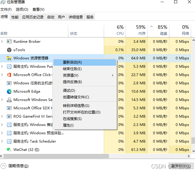The width and height of the screenshot is (195, 172).
Task: Expand the Runtime Broker process group
Action: pyautogui.click(x=2, y=42)
